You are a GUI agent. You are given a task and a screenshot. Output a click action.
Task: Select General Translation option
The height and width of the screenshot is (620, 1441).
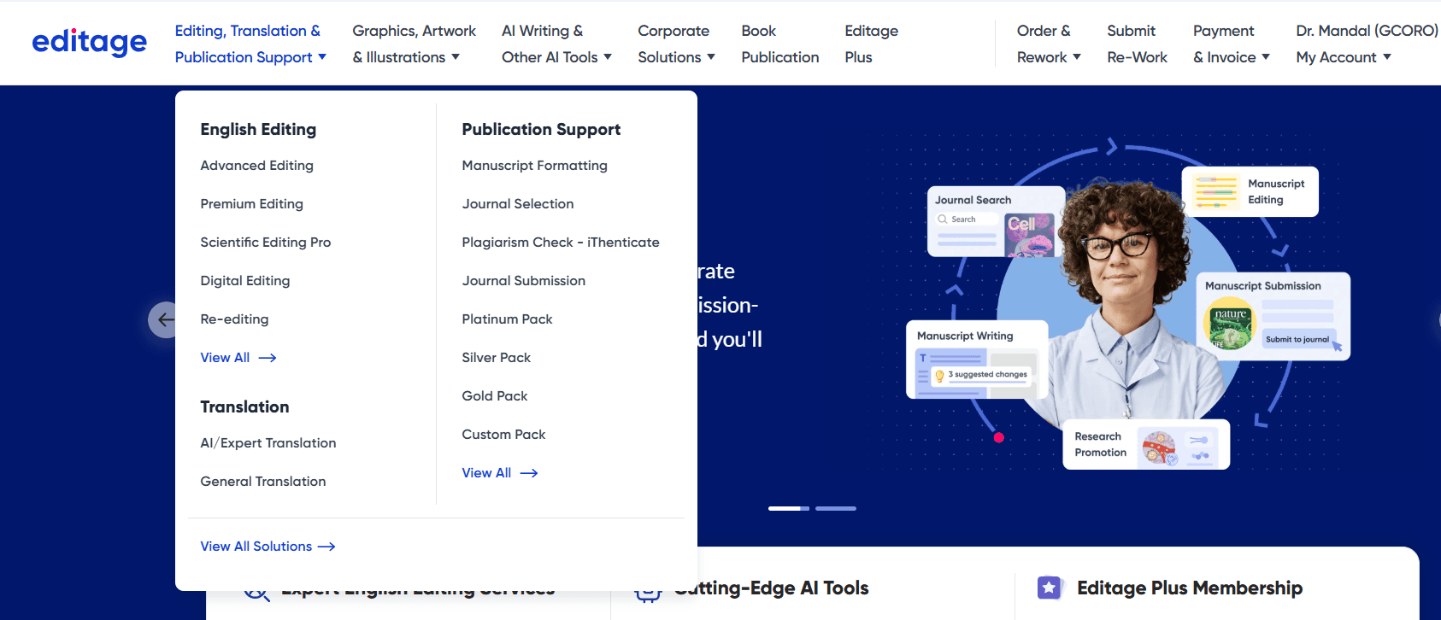tap(263, 482)
